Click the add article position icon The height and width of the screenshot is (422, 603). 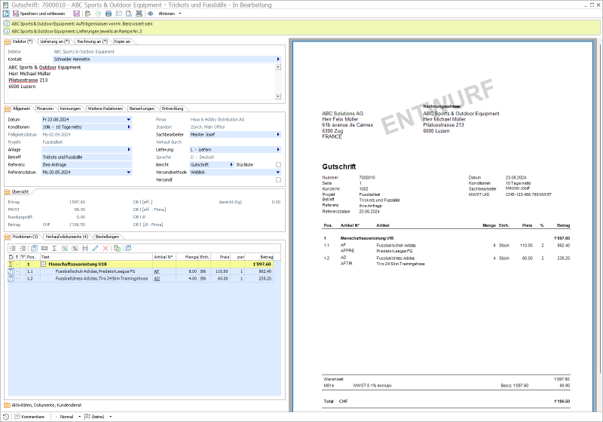[34, 248]
